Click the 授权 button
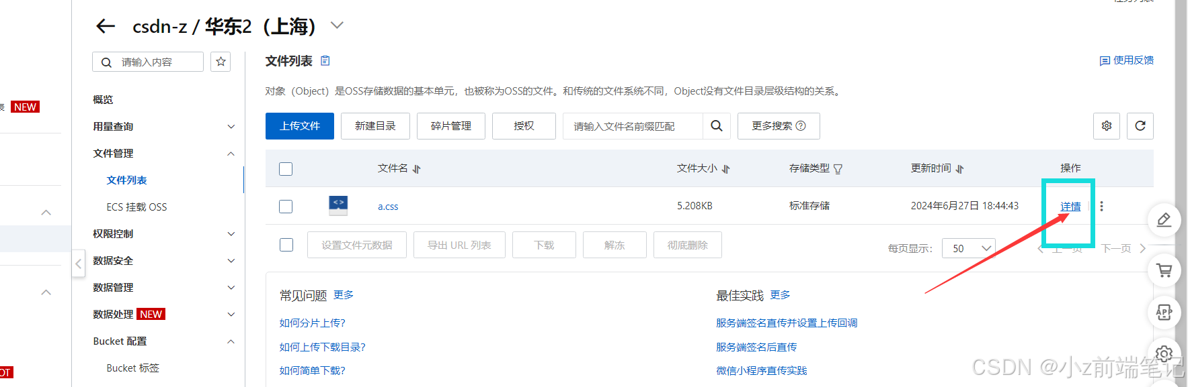This screenshot has width=1188, height=387. (x=524, y=126)
